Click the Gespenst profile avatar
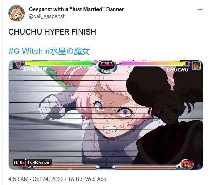This screenshot has height=185, width=215. (17, 13)
